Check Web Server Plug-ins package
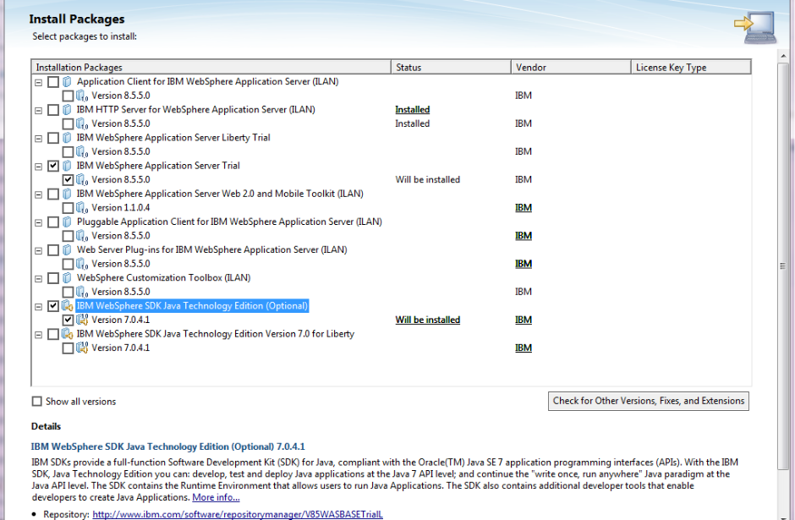This screenshot has width=795, height=520. [53, 250]
